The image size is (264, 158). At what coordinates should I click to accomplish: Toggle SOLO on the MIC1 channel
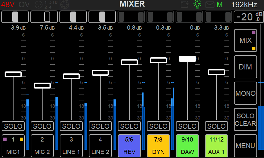coord(13,126)
